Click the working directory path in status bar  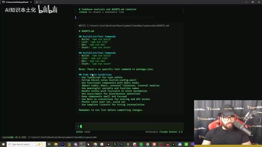pos(63,137)
